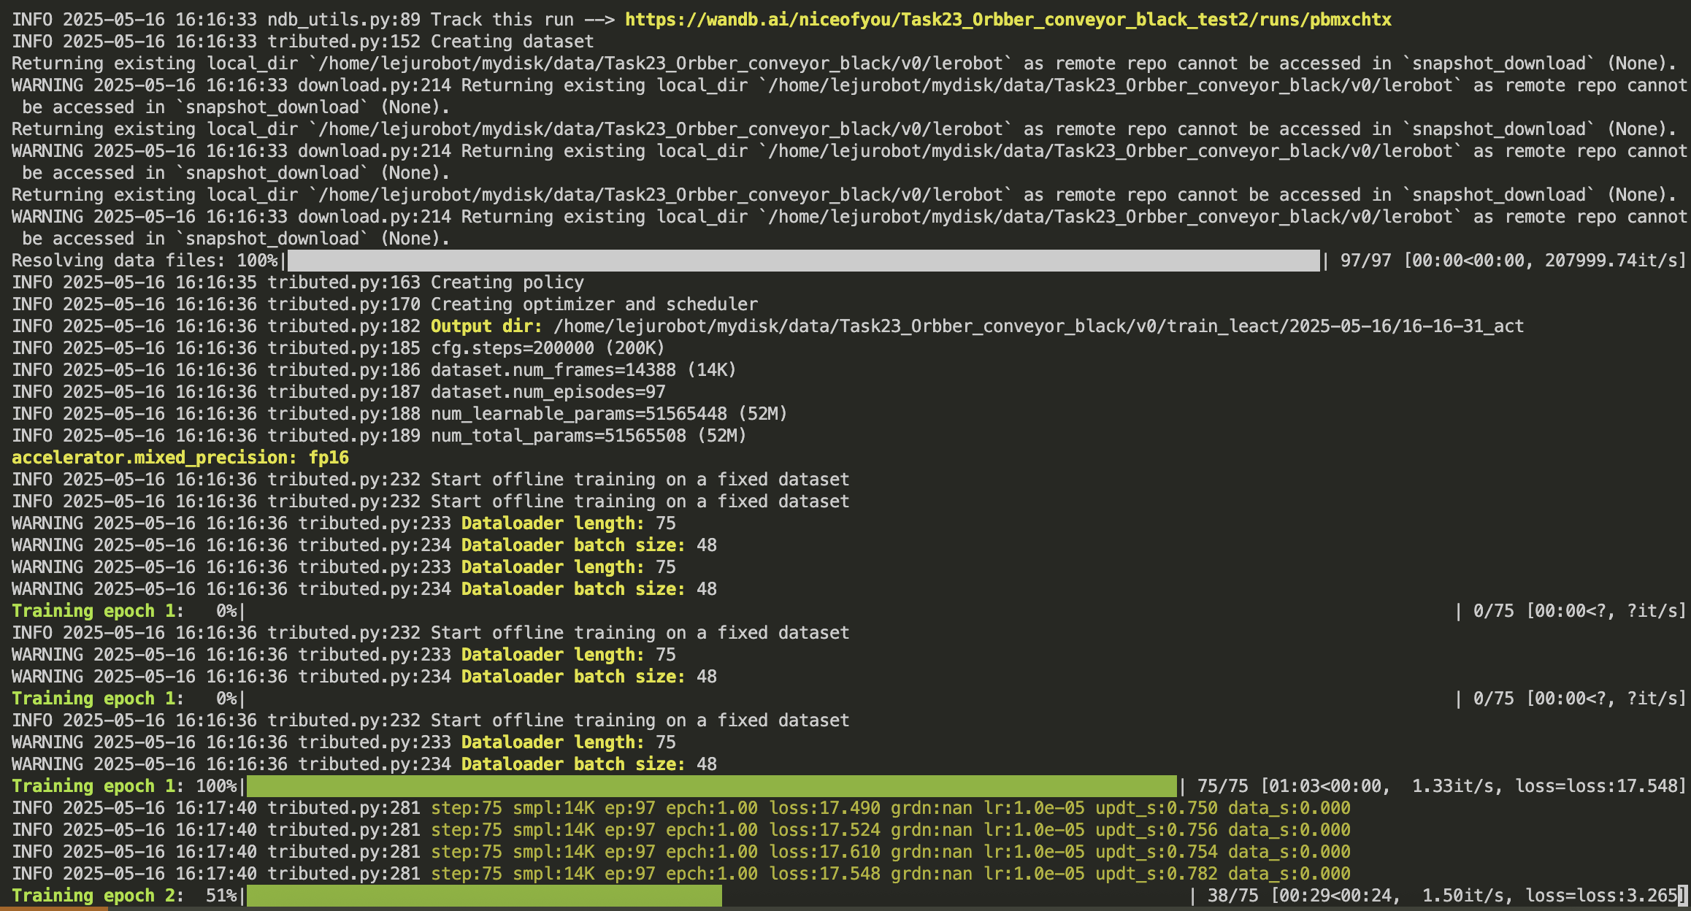Click the Creating policy log line
Image resolution: width=1691 pixels, height=911 pixels.
click(x=507, y=282)
